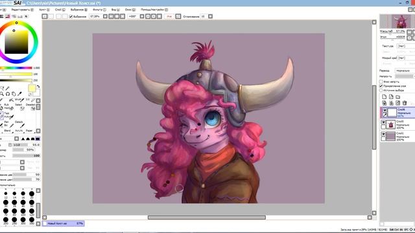The image size is (415, 233).
Task: Click the merge layer down icon
Action: pyautogui.click(x=391, y=103)
